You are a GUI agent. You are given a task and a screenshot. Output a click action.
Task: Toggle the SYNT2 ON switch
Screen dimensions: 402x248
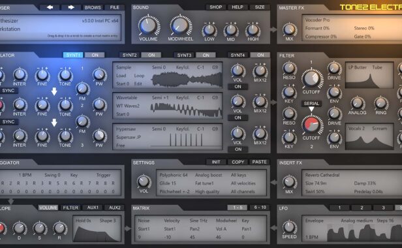151,55
